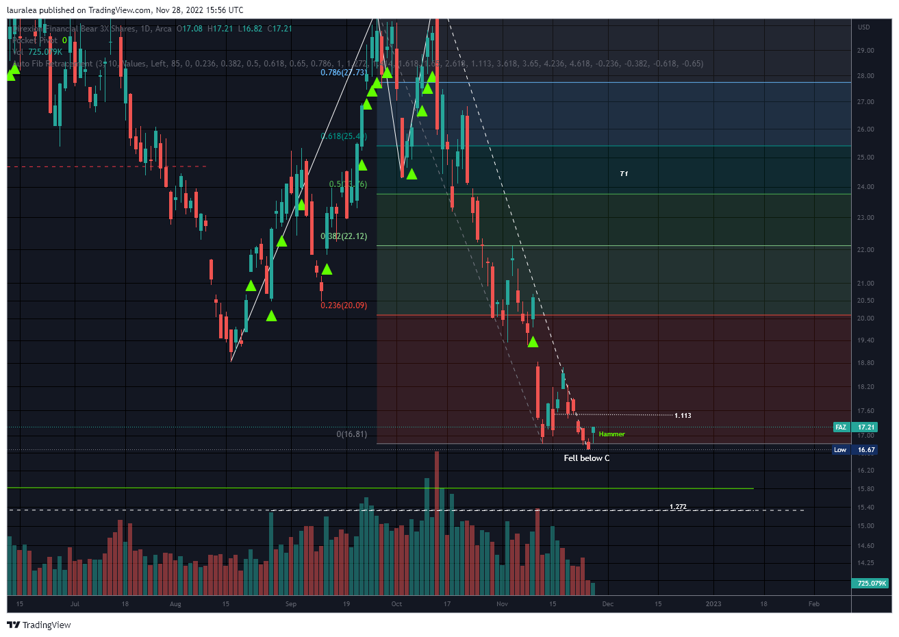Open the lauralea published on TradingView.com header
Image resolution: width=899 pixels, height=637 pixels.
click(x=125, y=10)
